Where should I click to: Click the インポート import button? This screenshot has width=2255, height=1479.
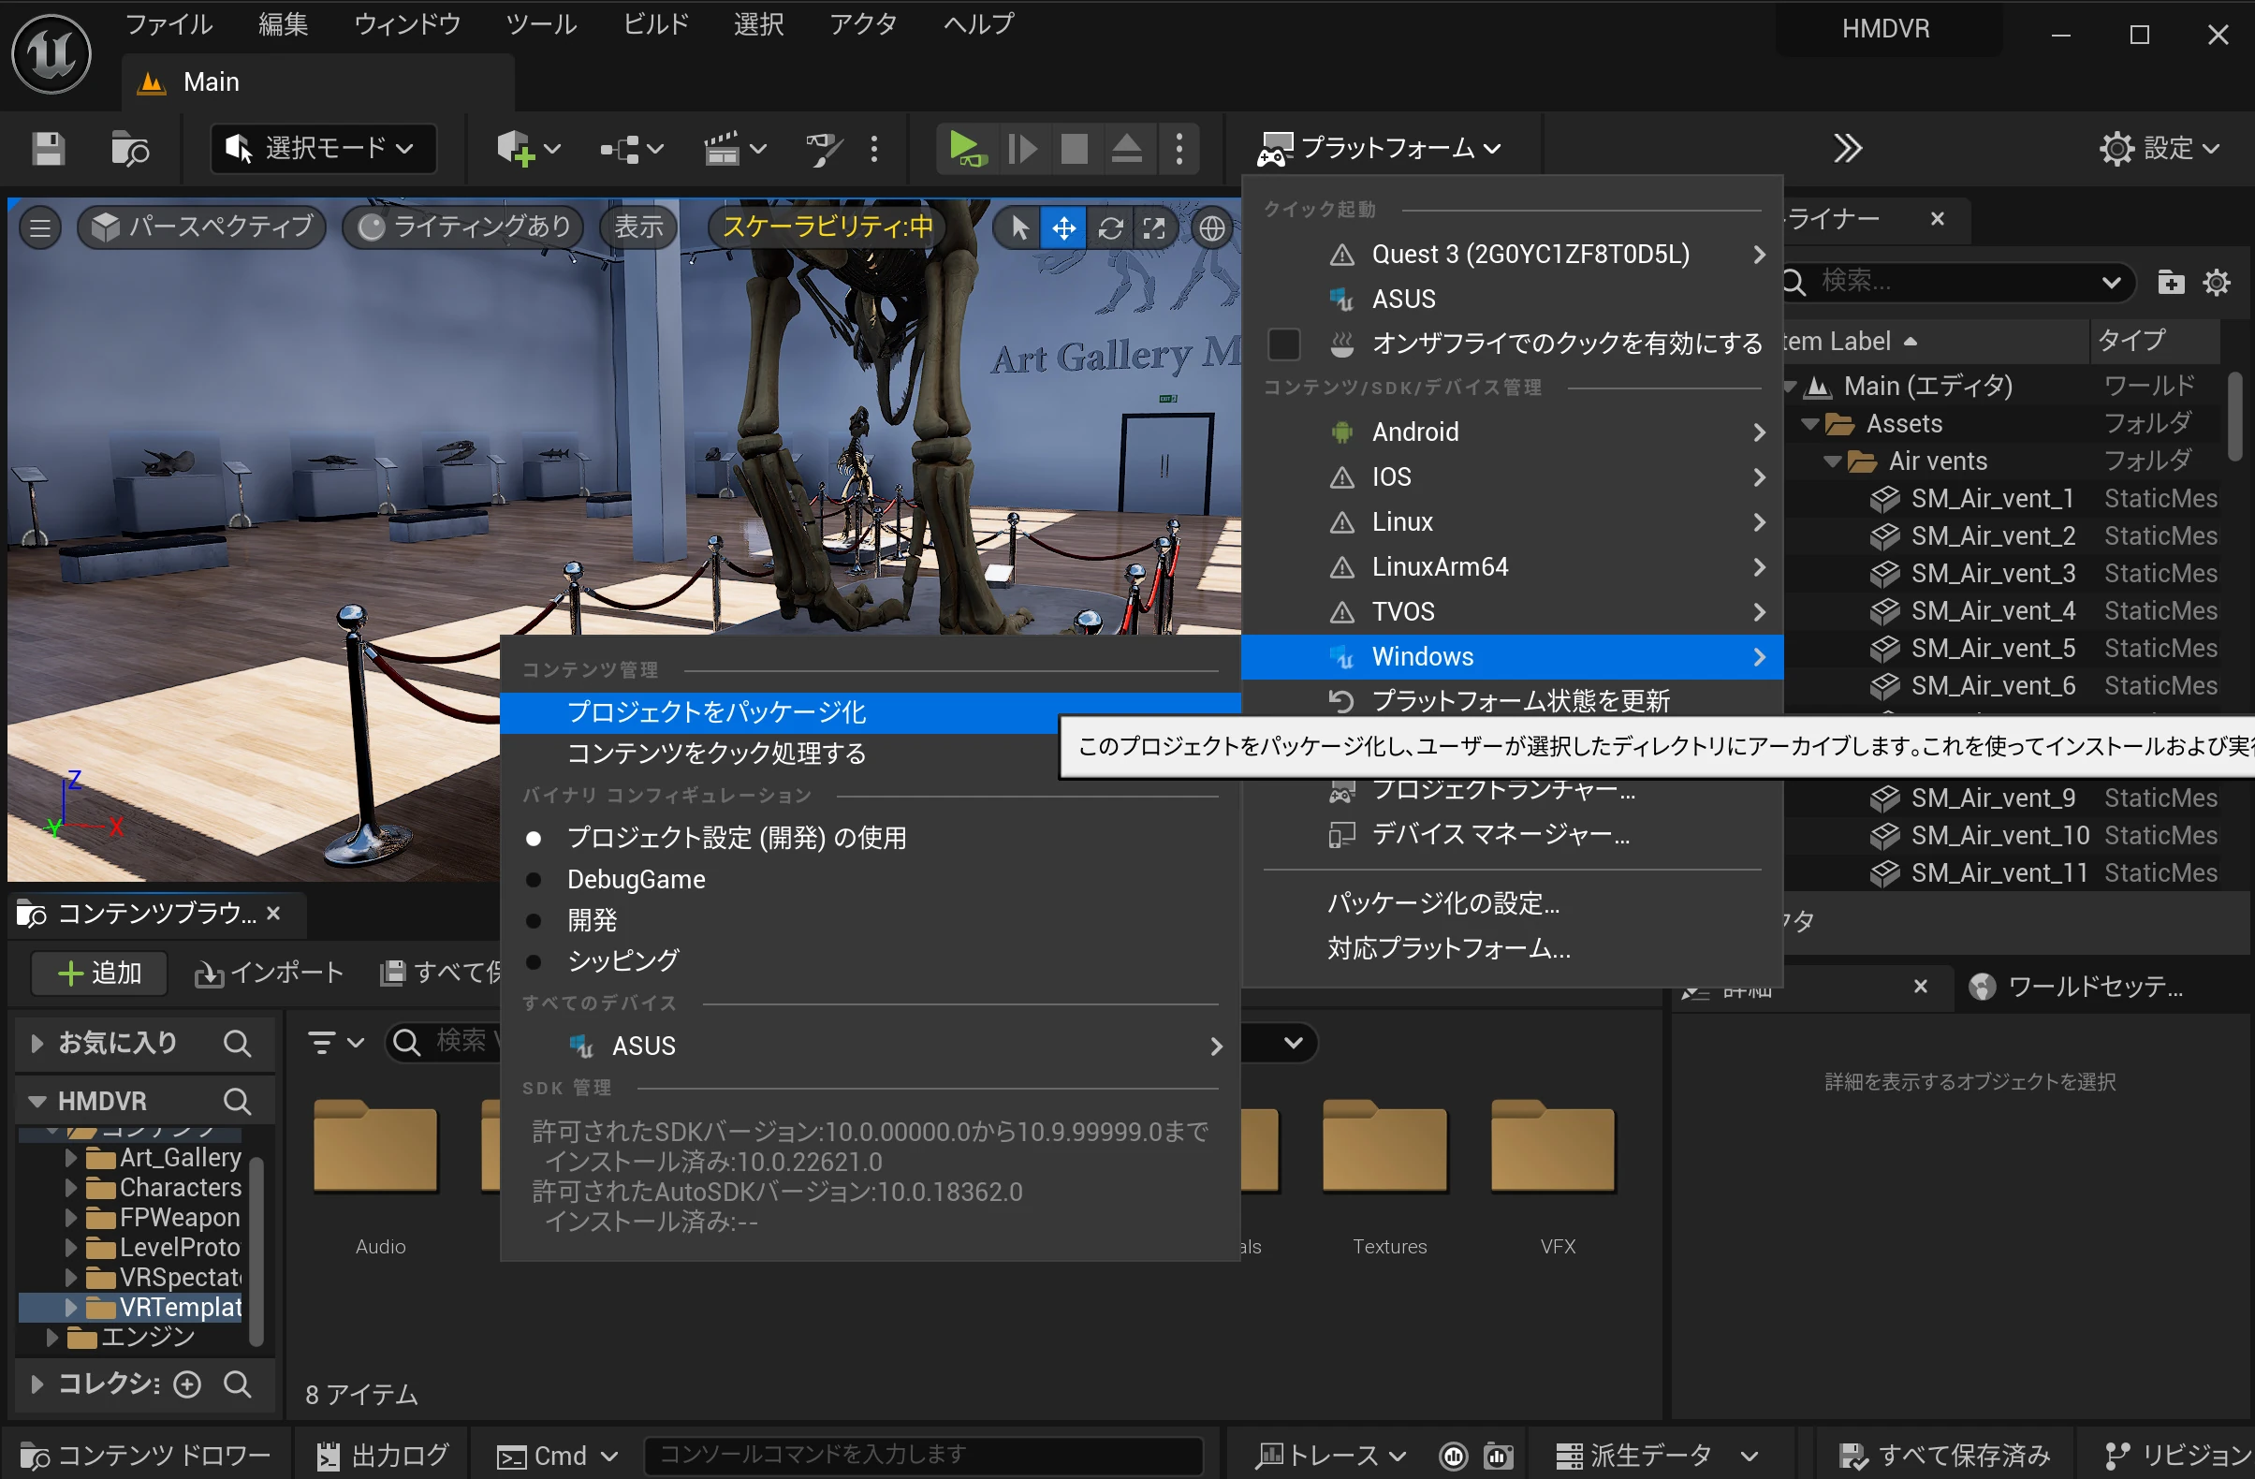(x=269, y=974)
